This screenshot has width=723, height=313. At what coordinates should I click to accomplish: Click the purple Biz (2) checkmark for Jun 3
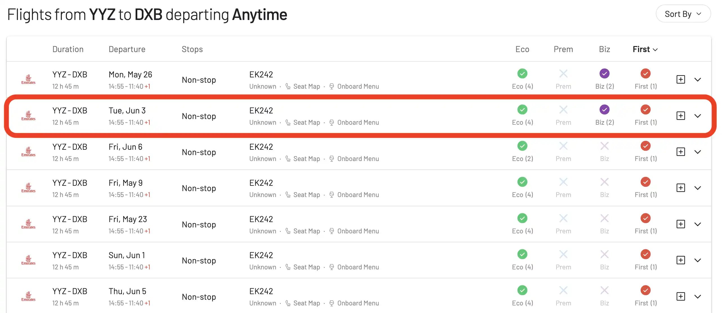604,109
